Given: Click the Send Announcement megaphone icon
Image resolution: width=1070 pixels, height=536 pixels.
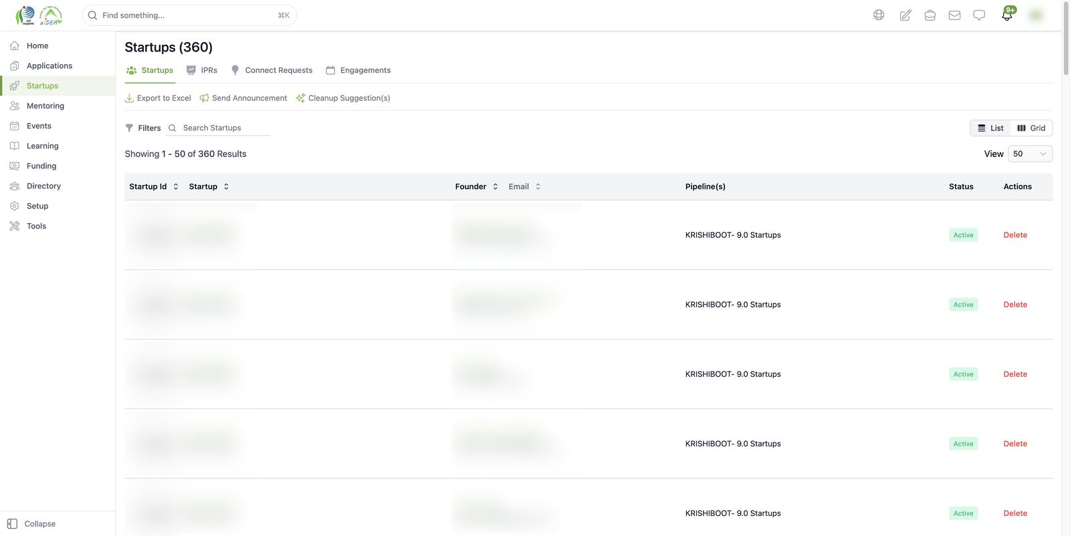Looking at the screenshot, I should coord(204,98).
